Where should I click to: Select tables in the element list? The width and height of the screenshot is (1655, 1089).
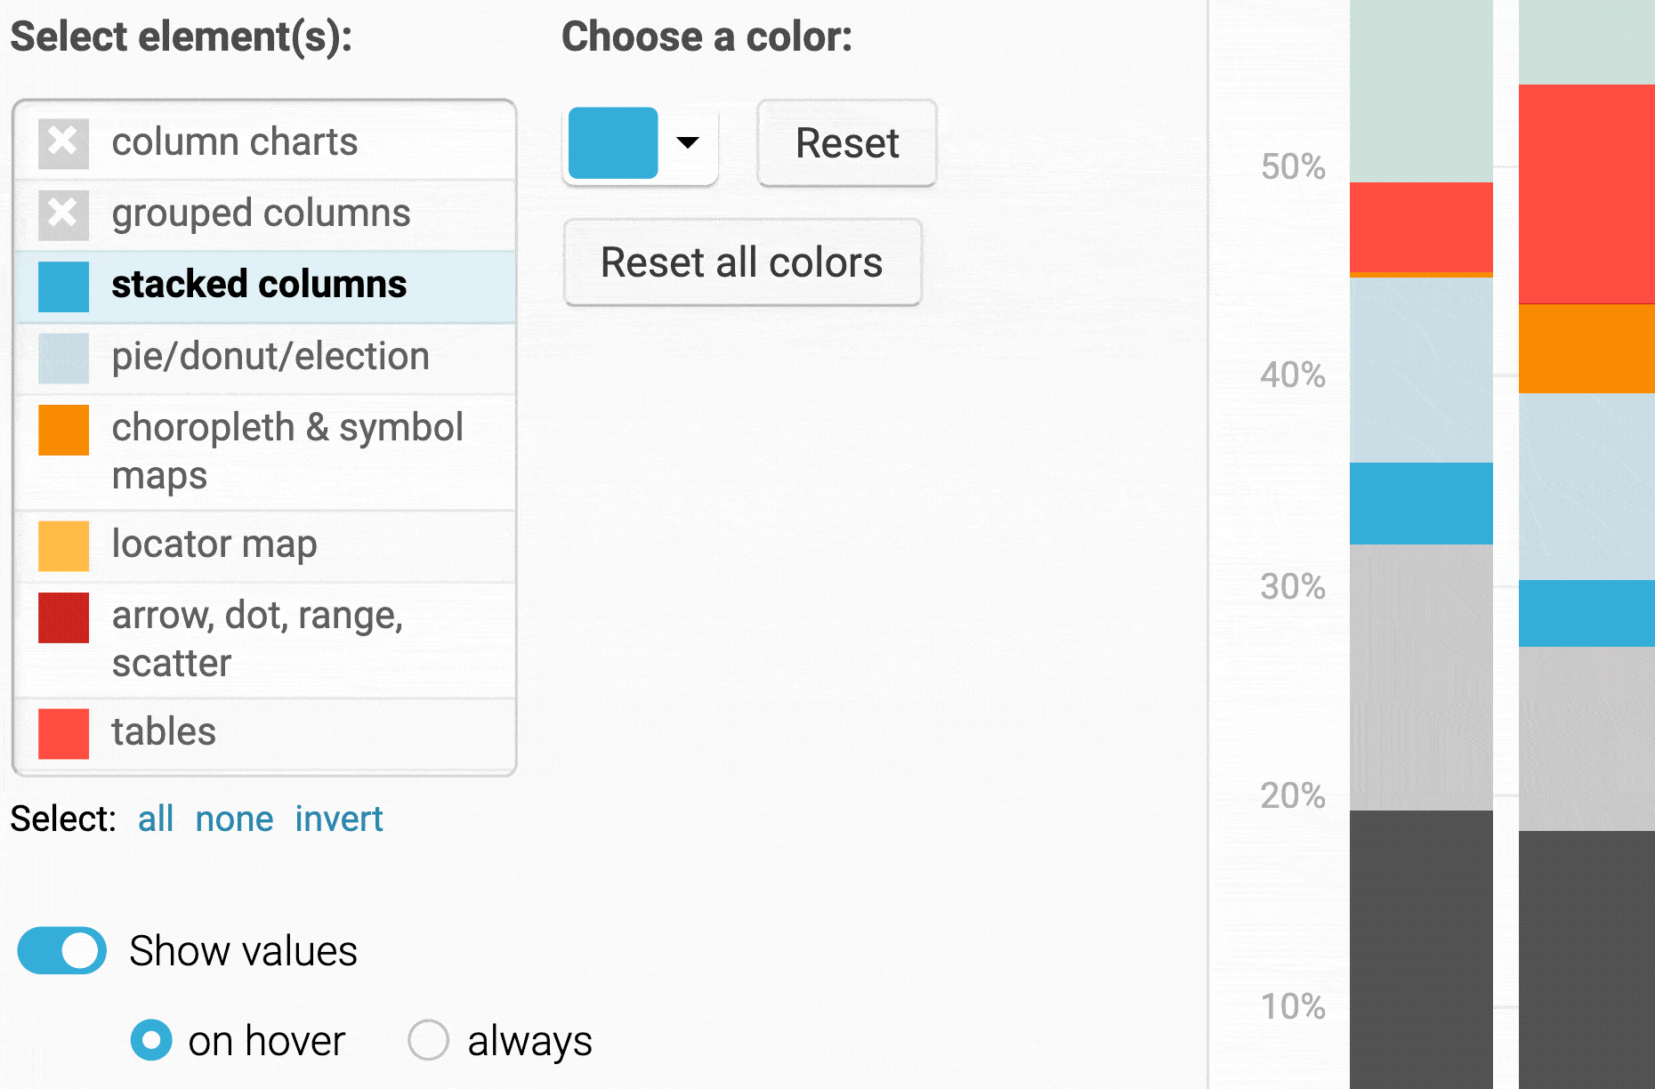164,732
